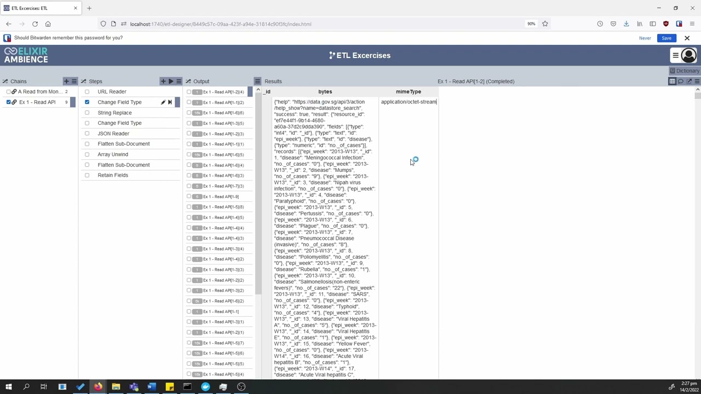Pop out Results in external window
The image size is (701, 394).
tap(689, 81)
